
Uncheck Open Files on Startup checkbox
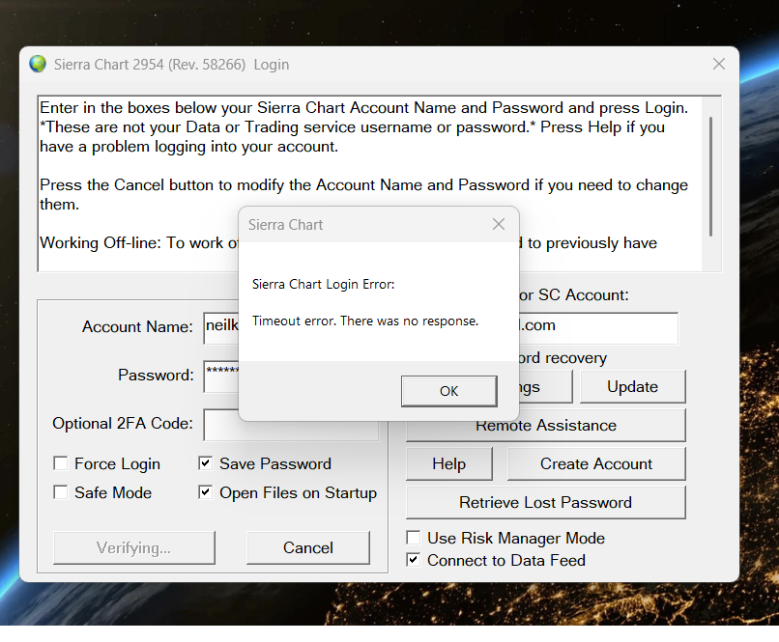[x=205, y=492]
